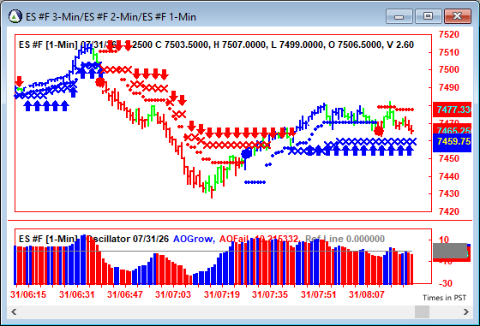Screen dimensions: 480x326
Task: Click the gray oscillator value box
Action: [450, 252]
